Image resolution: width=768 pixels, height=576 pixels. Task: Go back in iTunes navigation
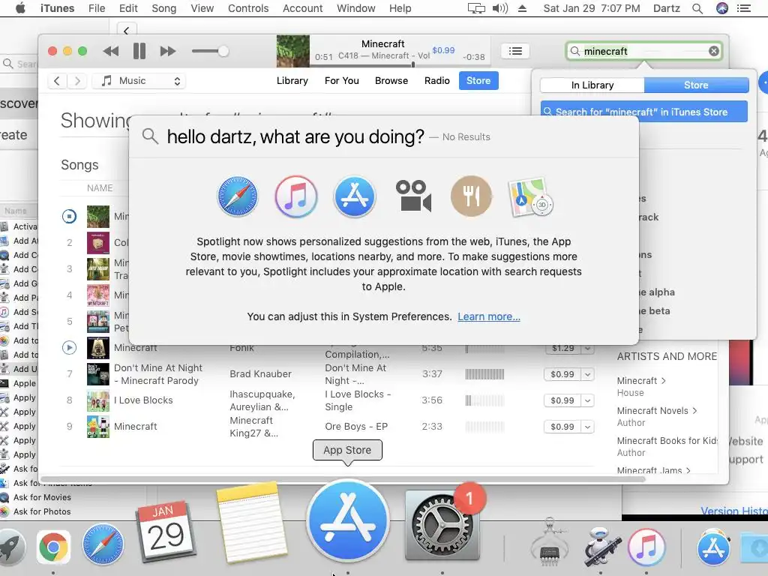point(57,81)
